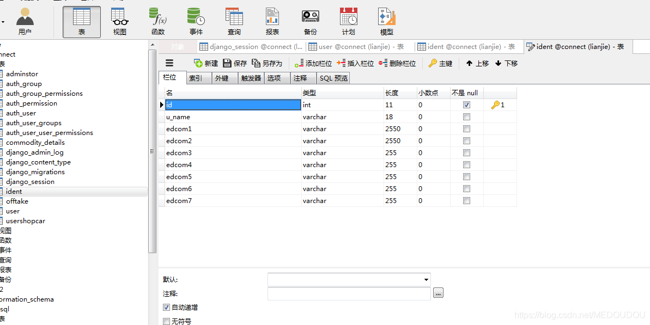
Task: Toggle the 不是 null checkbox for edcom3
Action: (467, 153)
